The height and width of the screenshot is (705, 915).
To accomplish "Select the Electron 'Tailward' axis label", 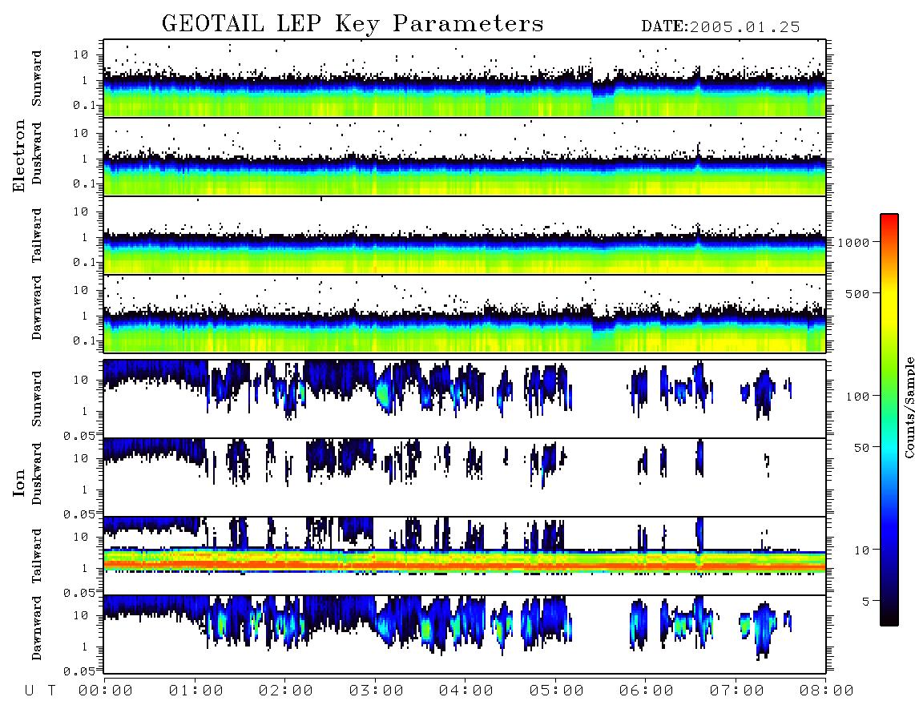I will (37, 236).
